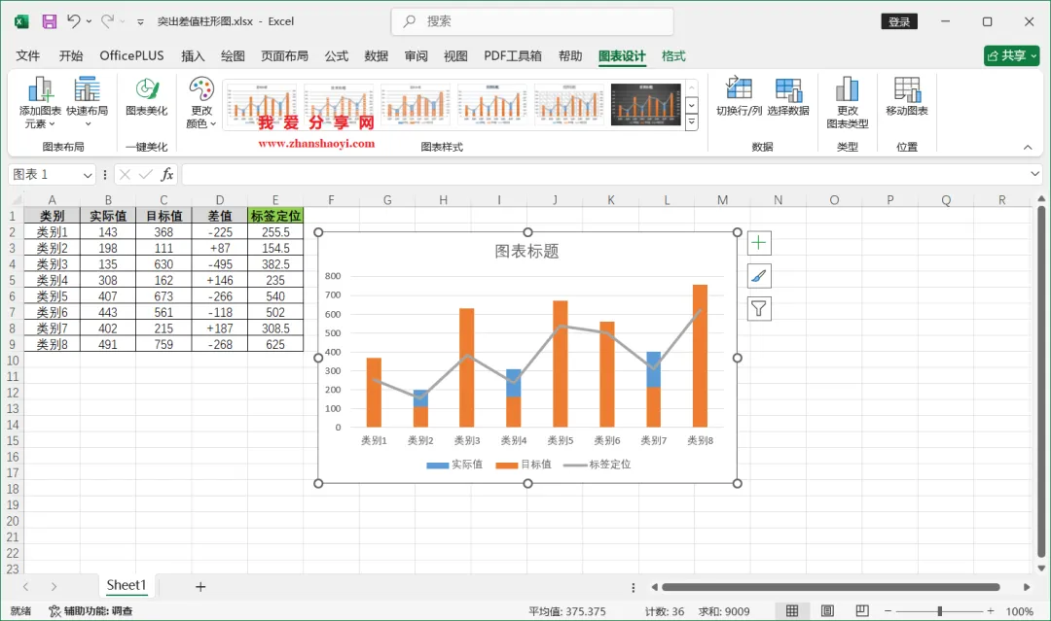Go to previous sheet with left arrow
Screen dimensions: 1051x621
[x=25, y=587]
